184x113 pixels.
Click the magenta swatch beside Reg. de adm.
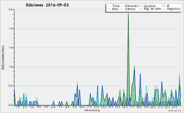click(140, 9)
